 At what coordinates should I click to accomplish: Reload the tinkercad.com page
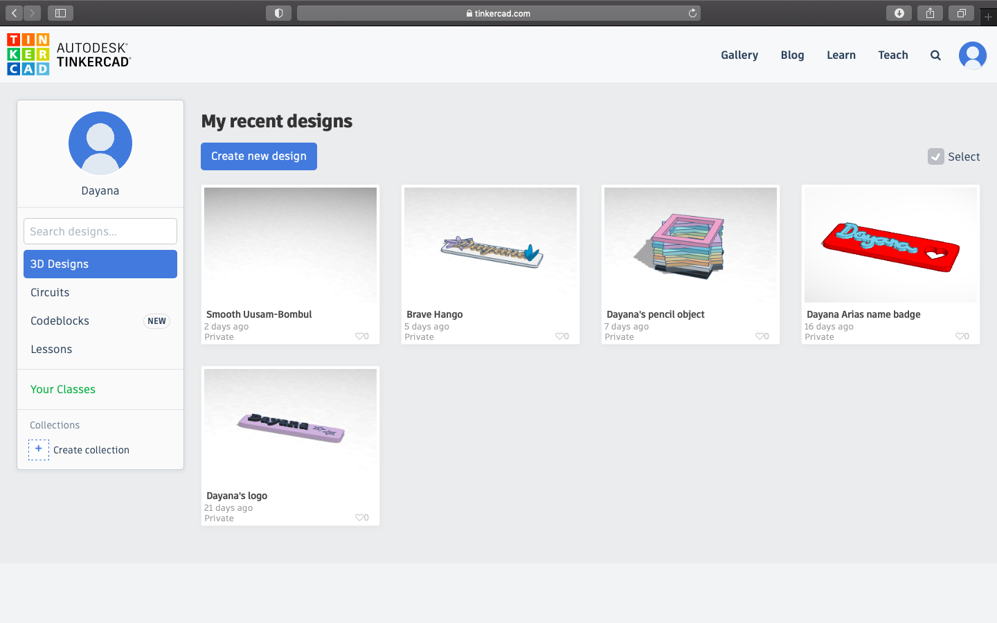pyautogui.click(x=692, y=12)
